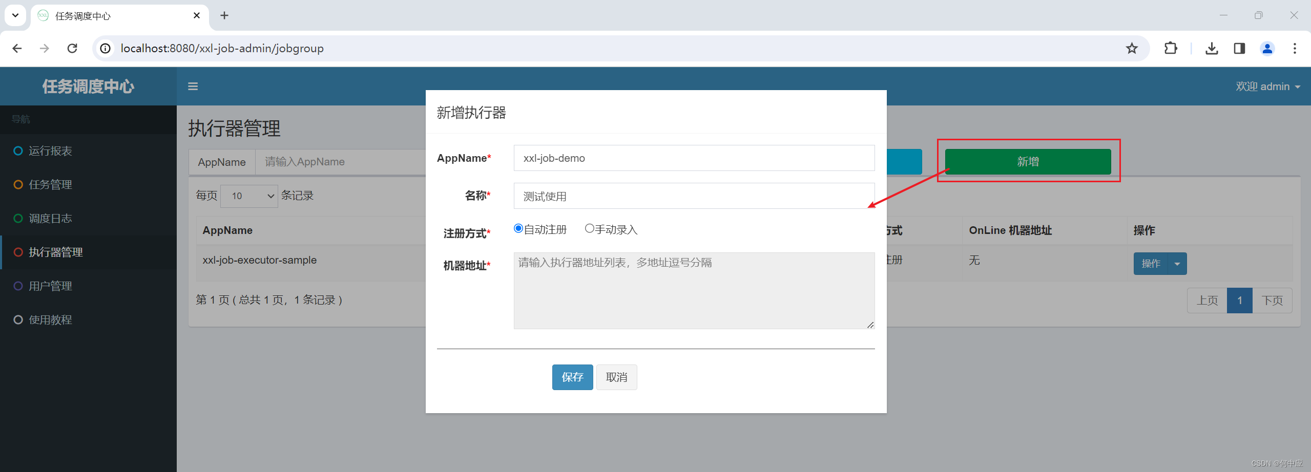
Task: Click the AppName column header
Action: click(227, 230)
